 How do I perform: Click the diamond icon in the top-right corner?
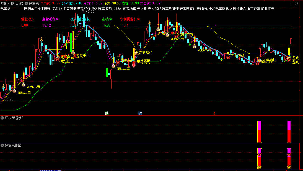[x=291, y=3]
